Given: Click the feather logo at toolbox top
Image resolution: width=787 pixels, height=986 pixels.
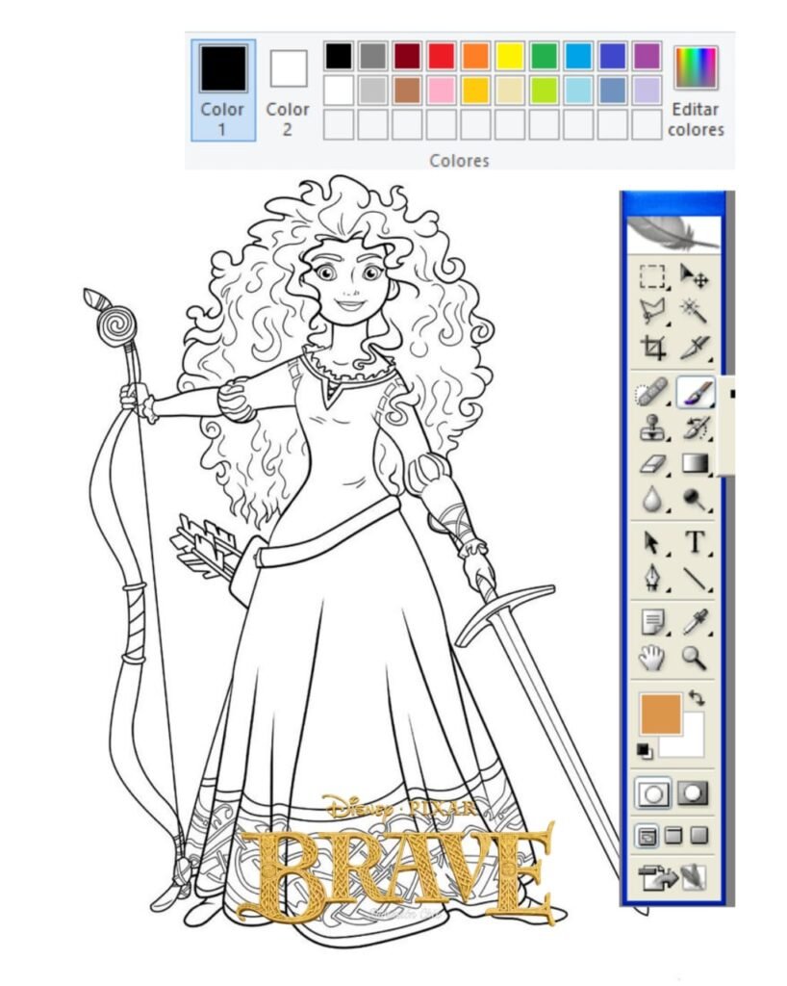Looking at the screenshot, I should click(x=673, y=234).
